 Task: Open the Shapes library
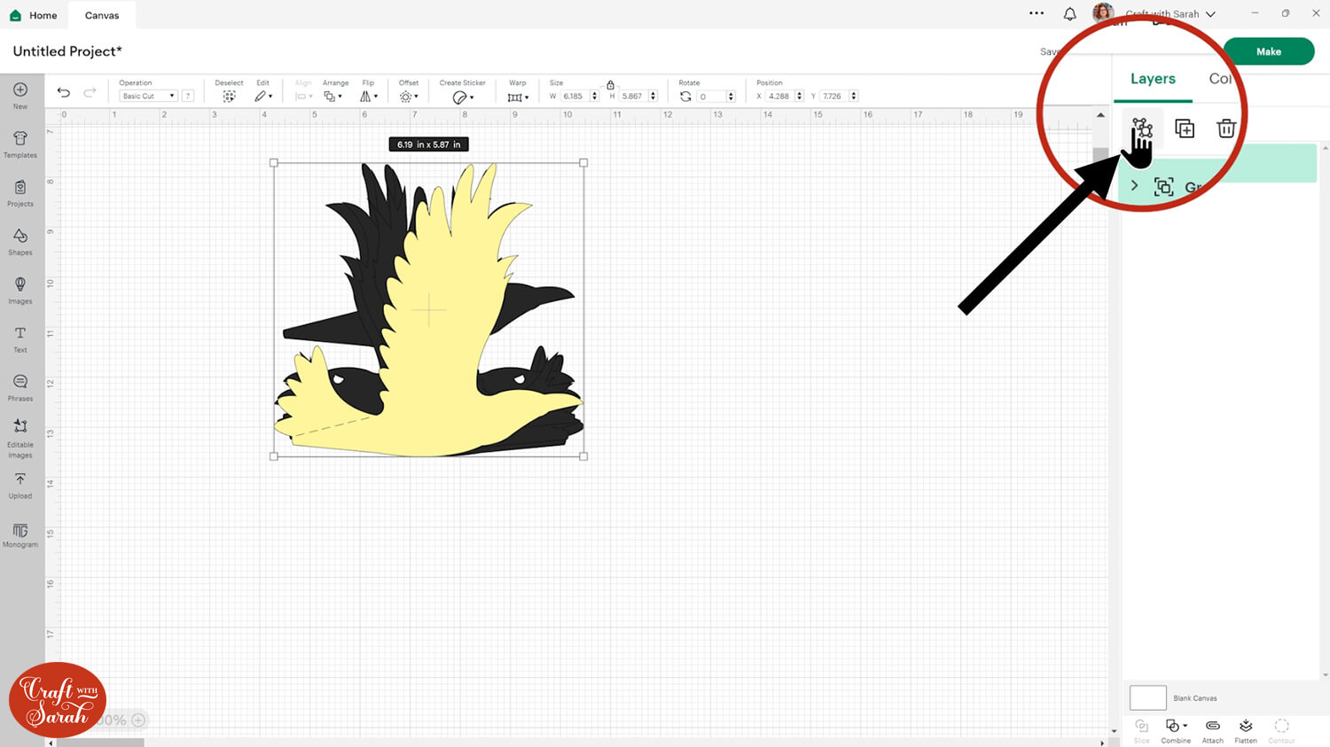pos(20,237)
